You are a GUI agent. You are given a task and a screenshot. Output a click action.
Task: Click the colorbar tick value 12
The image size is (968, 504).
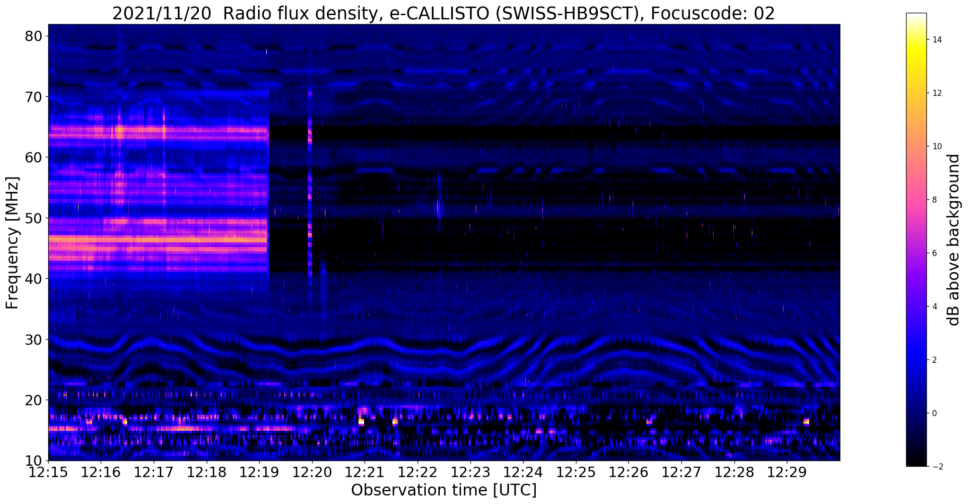coord(936,93)
